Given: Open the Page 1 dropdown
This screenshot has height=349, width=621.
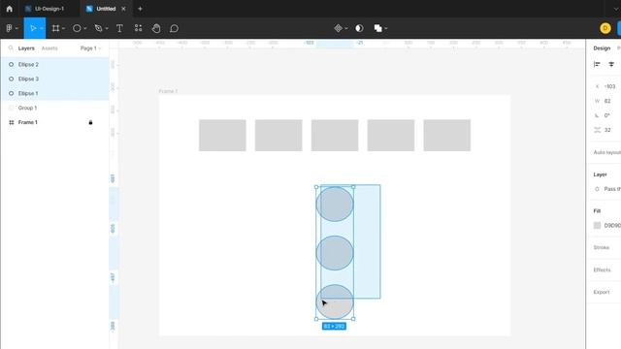Looking at the screenshot, I should click(90, 48).
